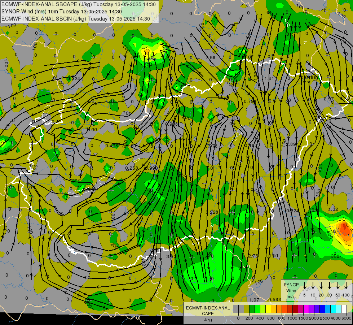
Task: Click the SBCAPE title line in header
Action: (78, 4)
